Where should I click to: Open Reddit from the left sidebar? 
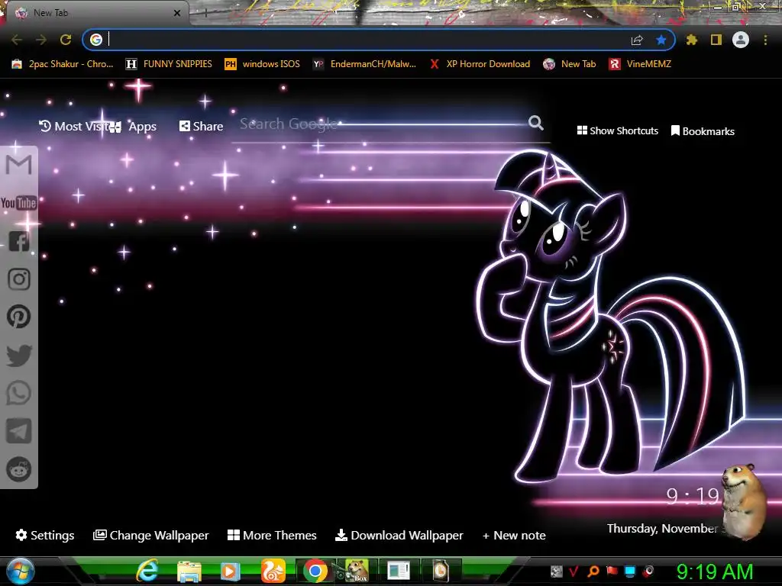pyautogui.click(x=18, y=469)
